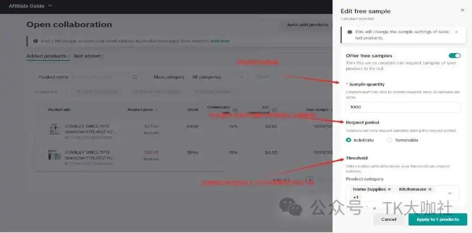Click the Est. commission info icon
This screenshot has height=233, width=472.
point(274,110)
